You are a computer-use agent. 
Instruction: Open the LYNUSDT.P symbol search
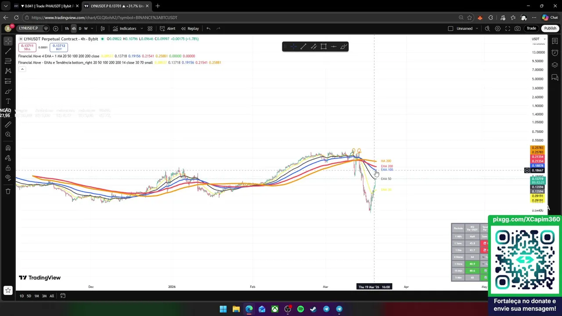coord(28,29)
